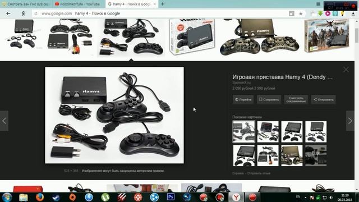Open the 'Ещё' more similar images thumbnail
Screen dimensions: 359x202
[x=316, y=155]
